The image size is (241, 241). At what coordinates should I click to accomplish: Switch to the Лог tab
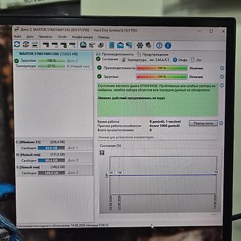coord(196,60)
